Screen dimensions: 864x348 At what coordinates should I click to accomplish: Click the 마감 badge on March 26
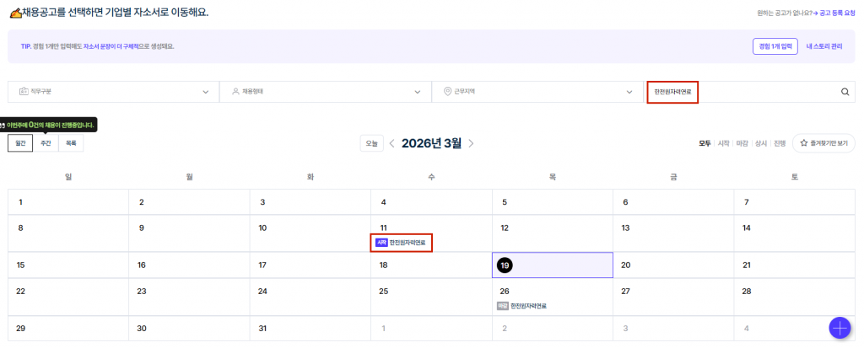coord(502,306)
